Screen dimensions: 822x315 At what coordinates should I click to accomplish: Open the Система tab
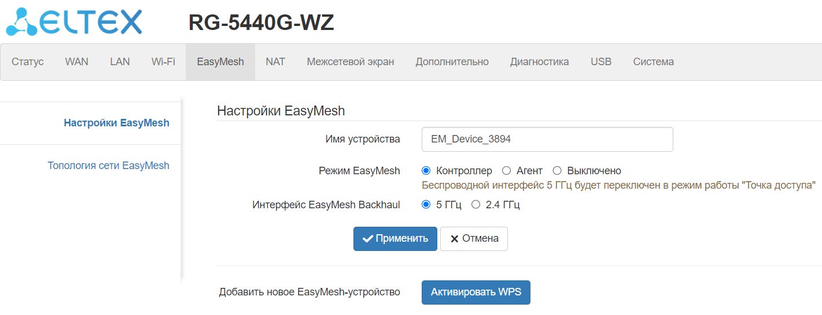pyautogui.click(x=653, y=62)
